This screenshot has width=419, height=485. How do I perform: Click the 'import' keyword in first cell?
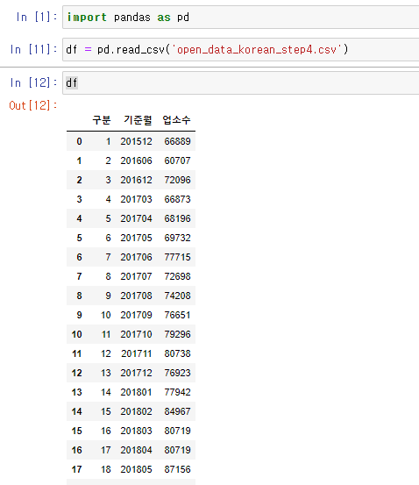click(x=87, y=18)
